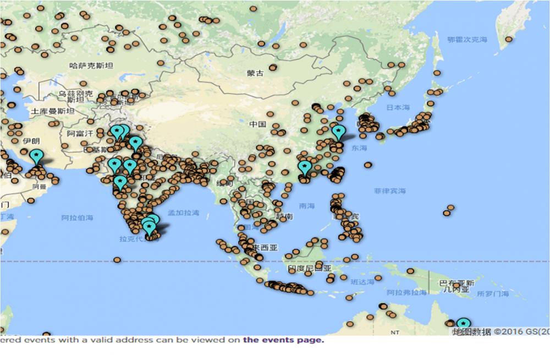This screenshot has height=355, width=550.
Task: Select the orange marker above the 蒙古 label
Action: (273, 67)
